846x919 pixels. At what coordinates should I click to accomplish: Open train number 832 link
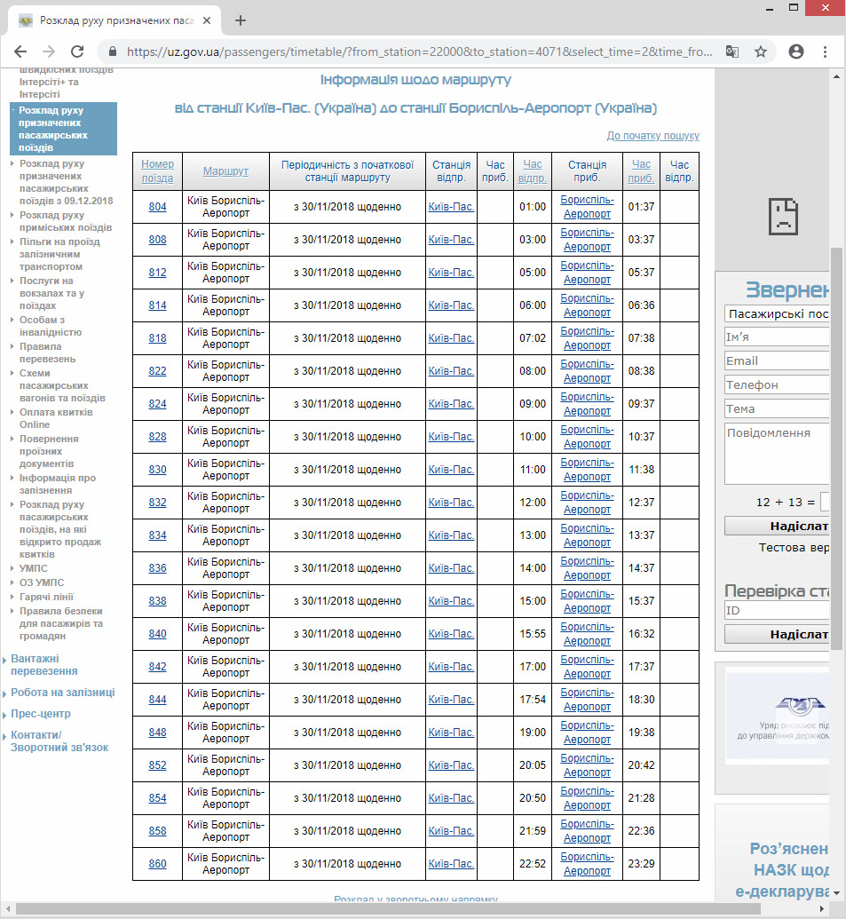tap(157, 502)
